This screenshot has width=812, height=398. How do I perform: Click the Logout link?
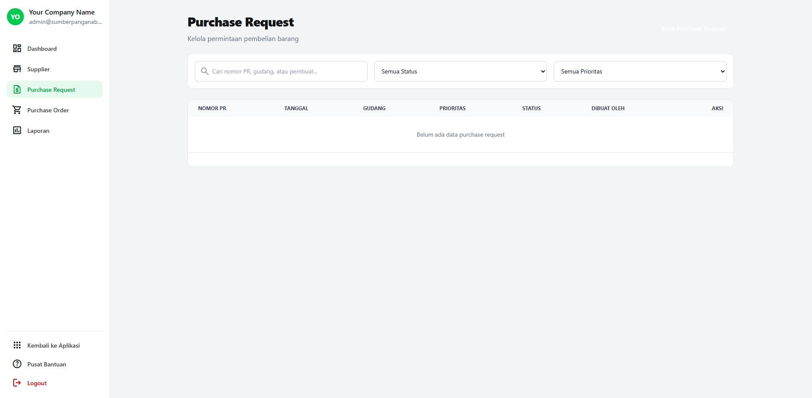click(37, 383)
